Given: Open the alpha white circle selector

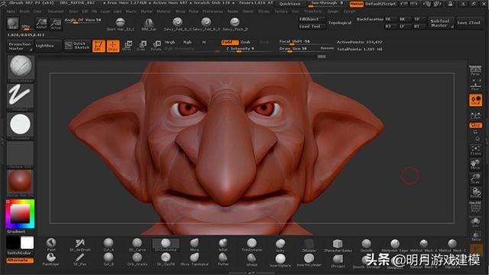Looking at the screenshot, I should click(x=21, y=125).
